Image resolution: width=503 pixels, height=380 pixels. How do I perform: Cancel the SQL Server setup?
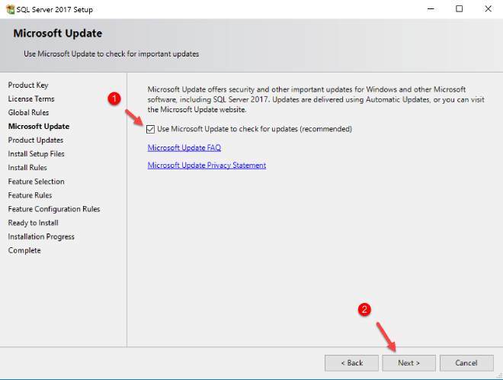(x=466, y=362)
